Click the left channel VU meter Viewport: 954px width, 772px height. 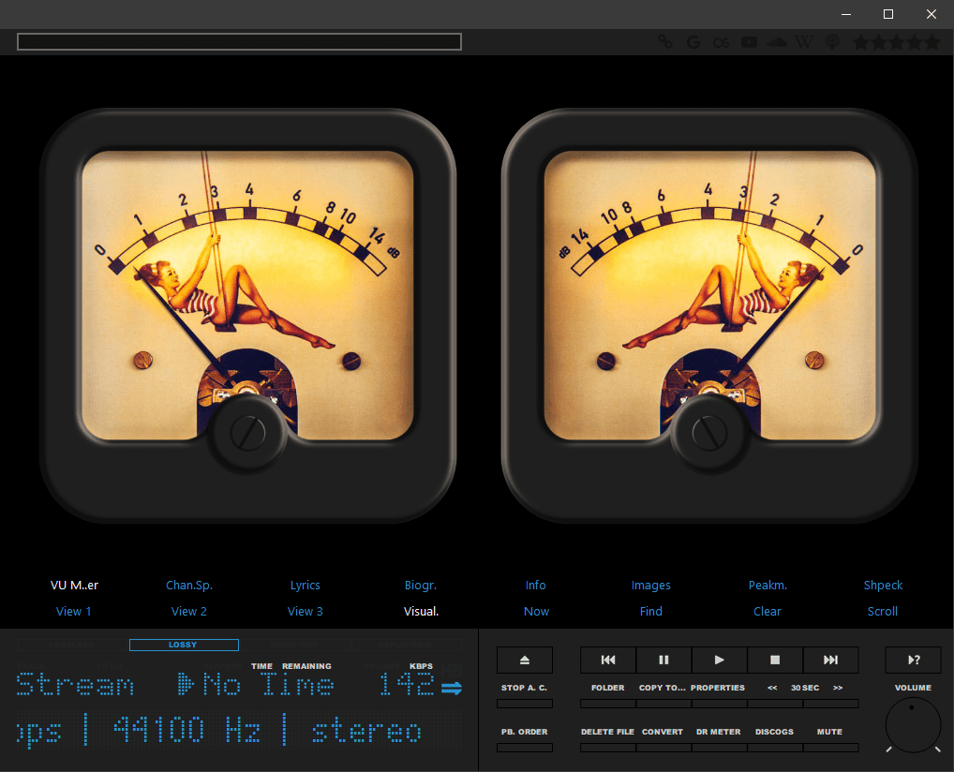point(247,316)
